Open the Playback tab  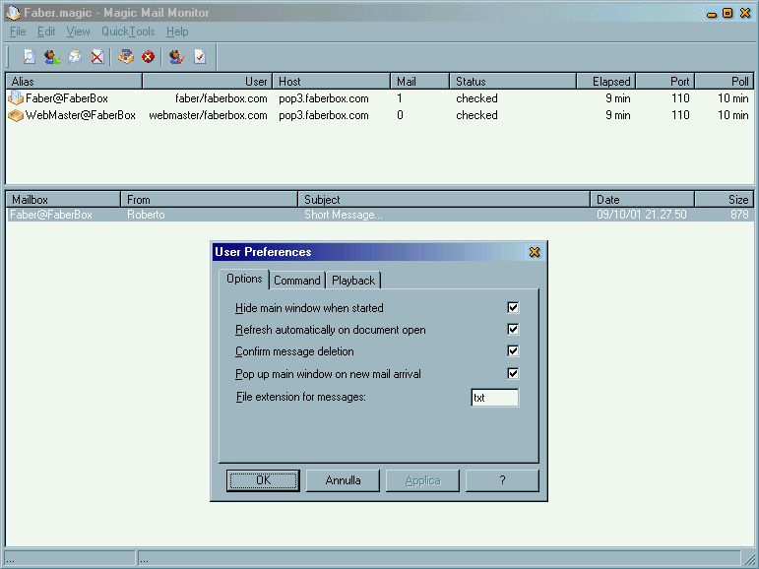[x=352, y=281]
